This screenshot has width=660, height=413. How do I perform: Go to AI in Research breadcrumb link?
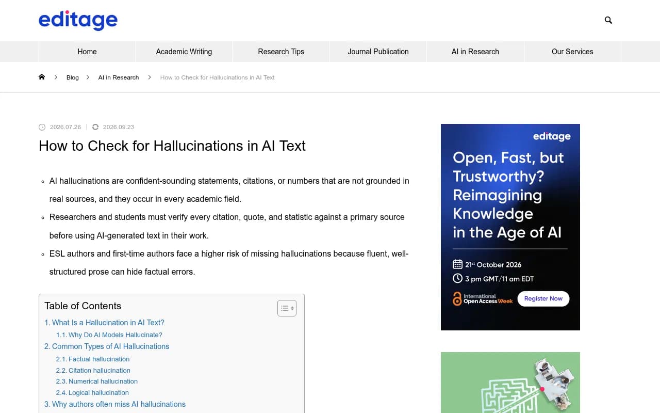(x=119, y=77)
